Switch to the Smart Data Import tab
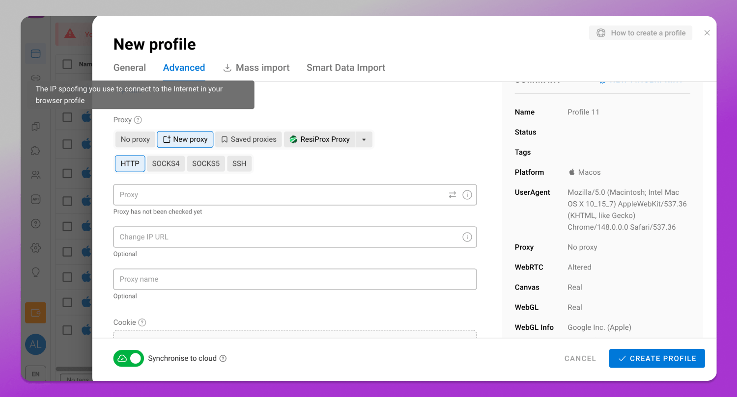Viewport: 737px width, 397px height. 346,68
